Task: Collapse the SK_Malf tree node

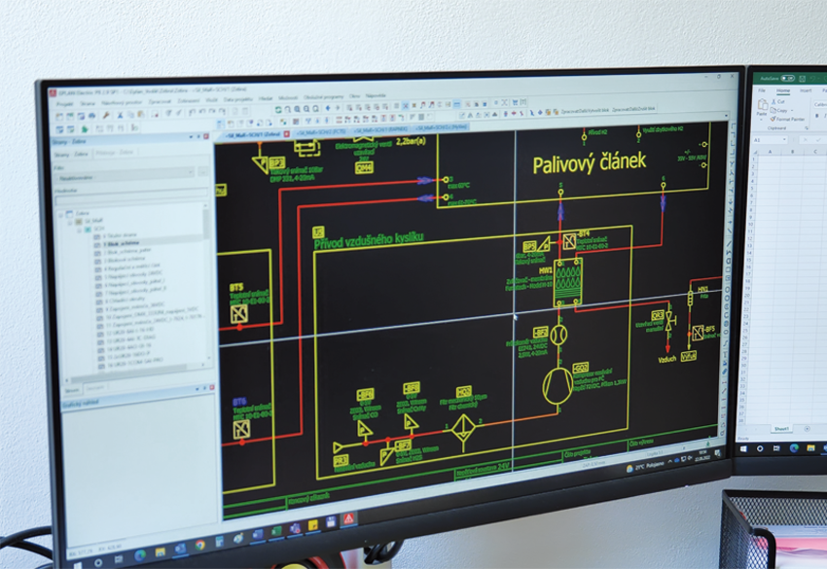Action: tap(70, 222)
